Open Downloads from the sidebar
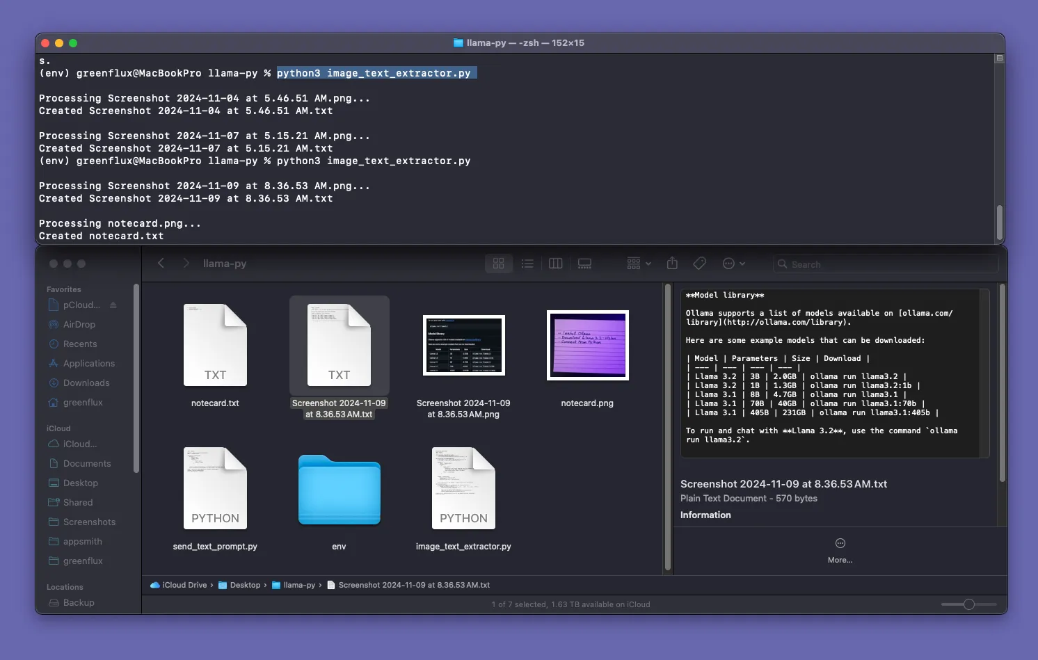 pos(86,383)
